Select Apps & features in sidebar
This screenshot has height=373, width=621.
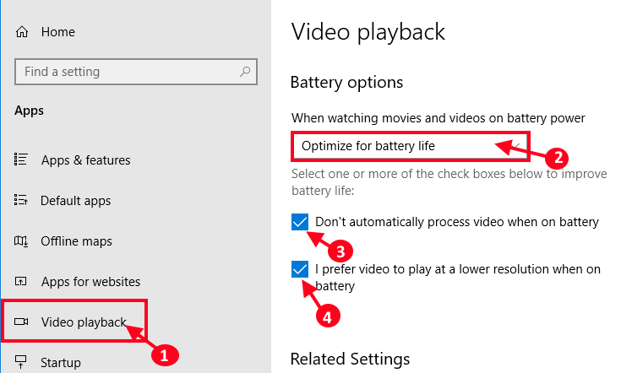pos(85,159)
